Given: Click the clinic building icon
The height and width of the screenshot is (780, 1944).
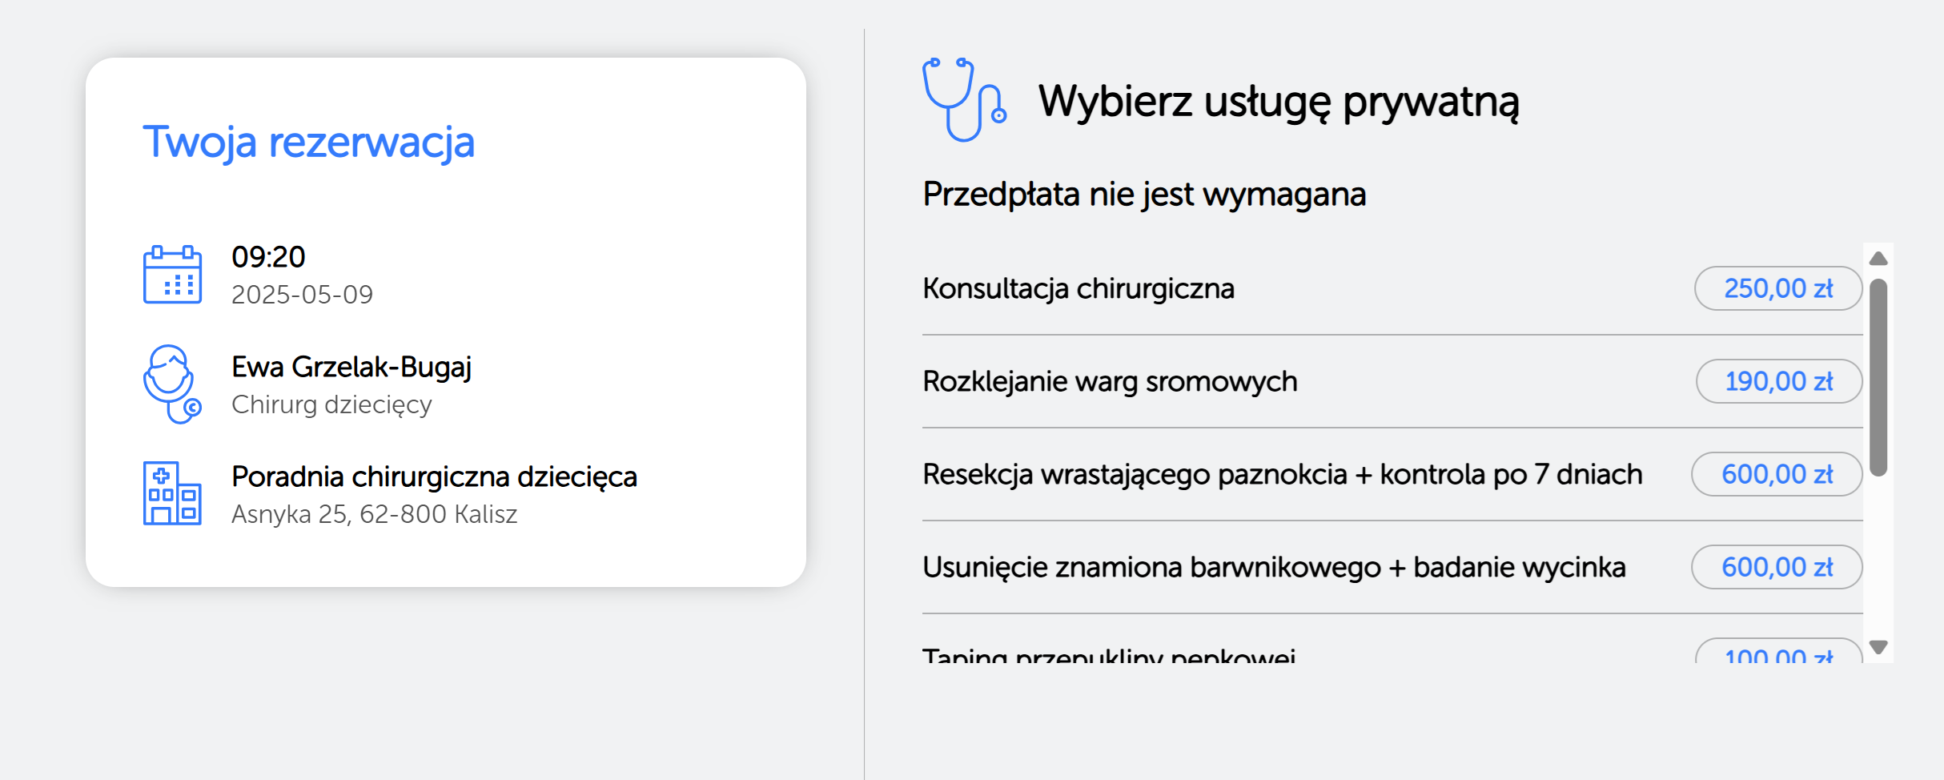Looking at the screenshot, I should pyautogui.click(x=172, y=493).
